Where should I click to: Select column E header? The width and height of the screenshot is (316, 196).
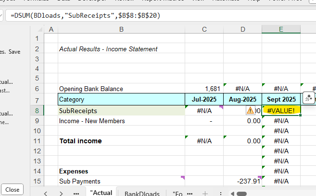click(x=281, y=30)
